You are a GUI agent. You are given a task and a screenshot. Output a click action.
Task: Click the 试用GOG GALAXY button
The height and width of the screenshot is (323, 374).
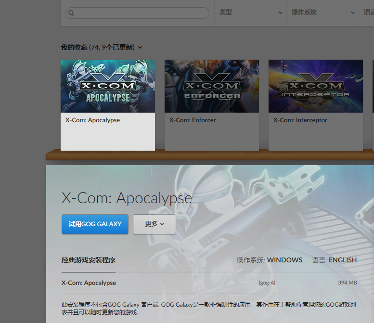[x=95, y=224]
